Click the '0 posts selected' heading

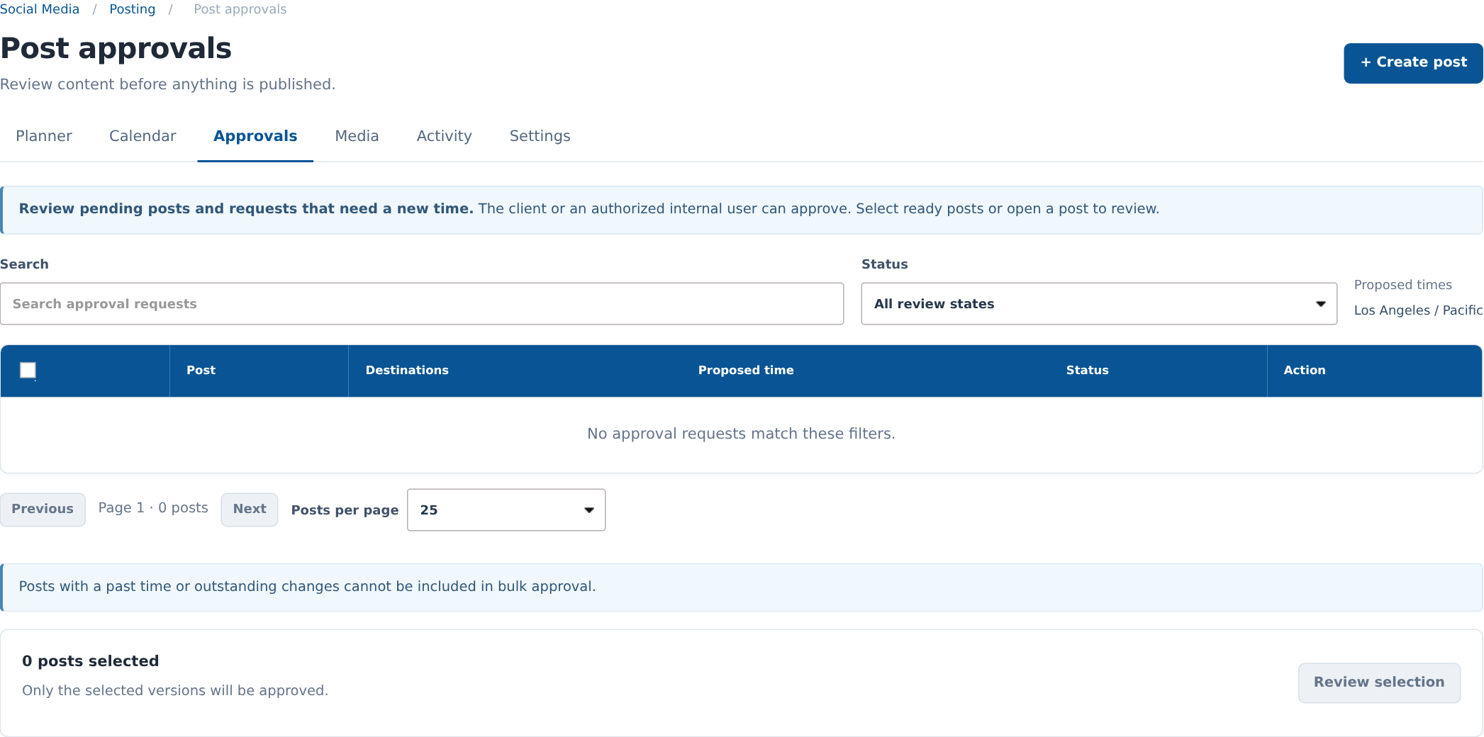point(90,661)
